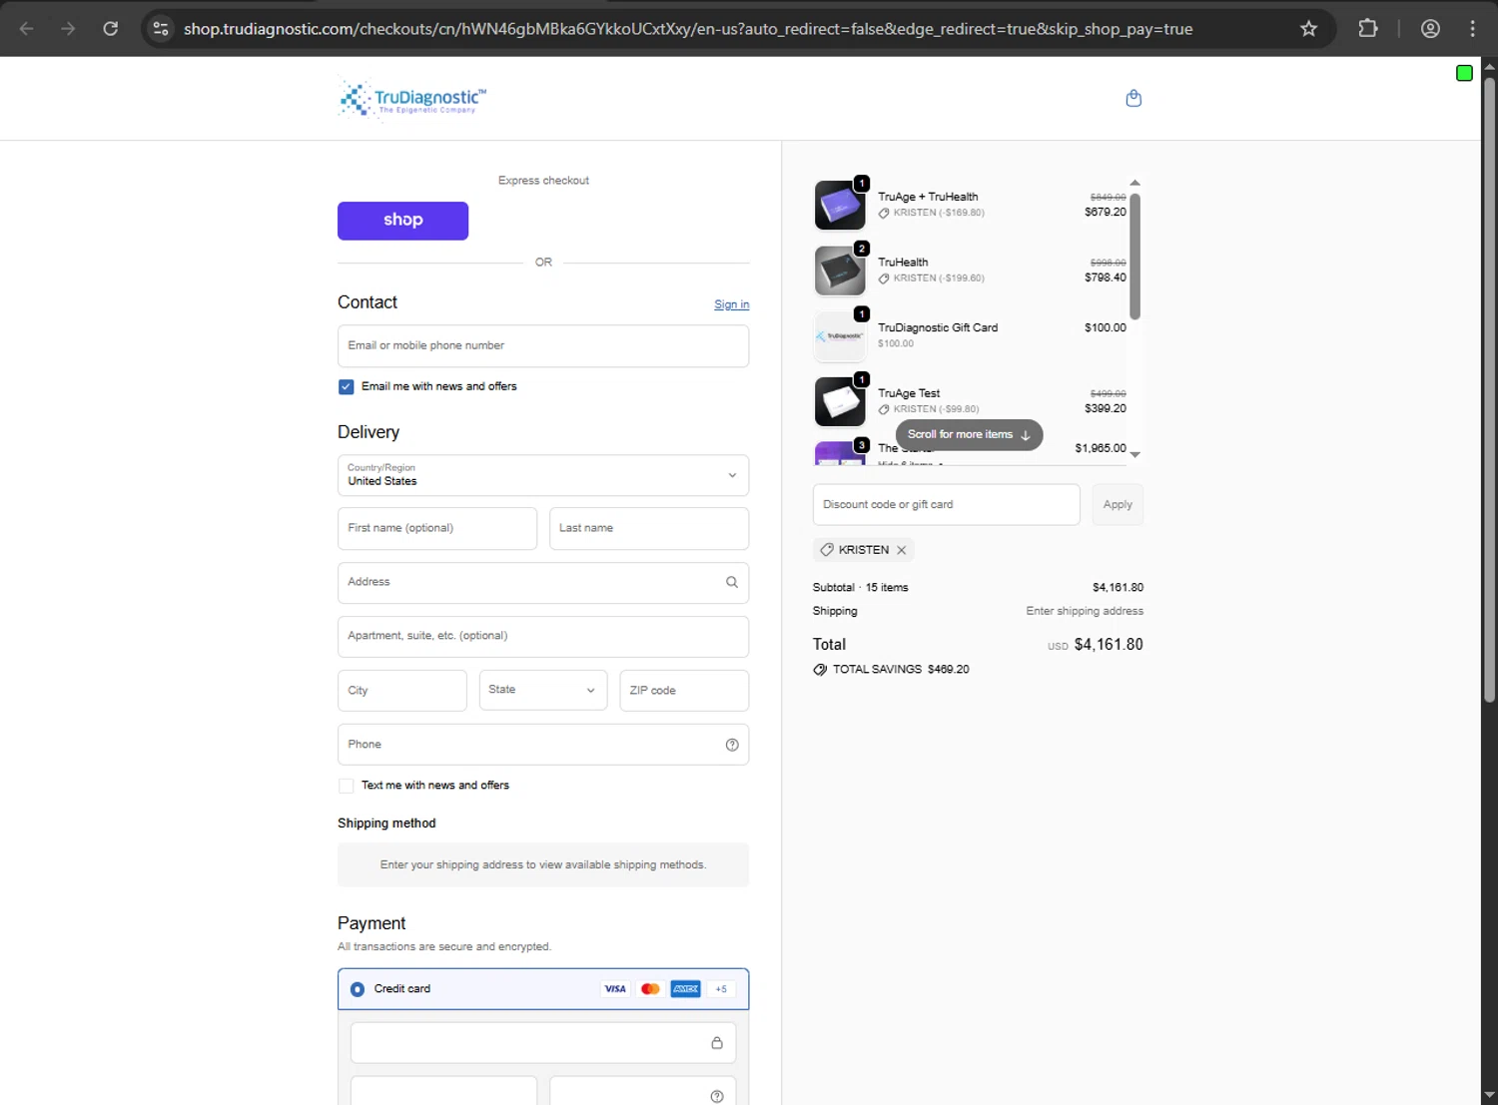Focus the Address input field

543,582
